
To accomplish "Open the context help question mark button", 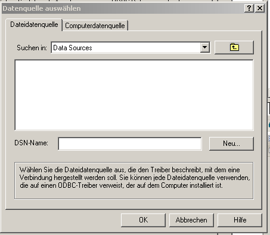I will pos(249,8).
